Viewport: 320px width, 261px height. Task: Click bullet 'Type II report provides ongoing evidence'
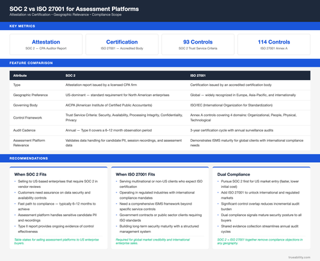click(56, 229)
